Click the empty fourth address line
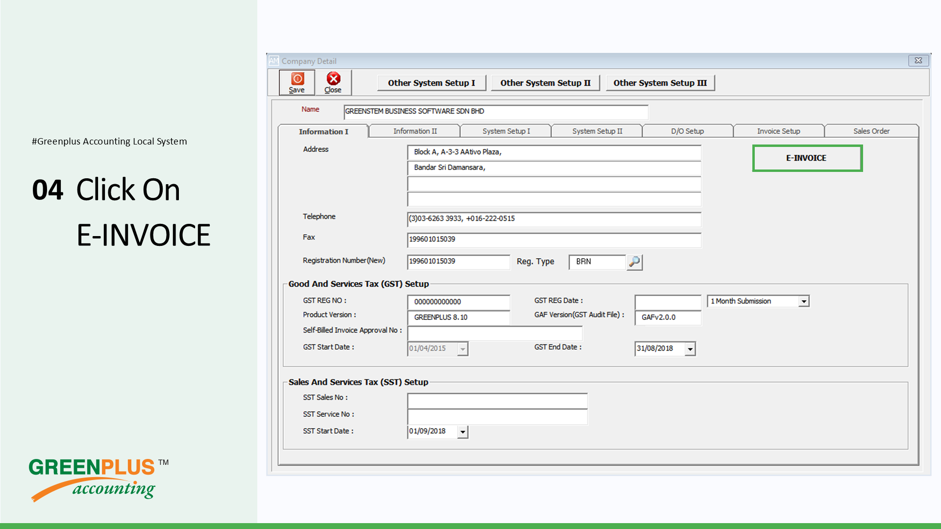This screenshot has height=529, width=941. (554, 199)
